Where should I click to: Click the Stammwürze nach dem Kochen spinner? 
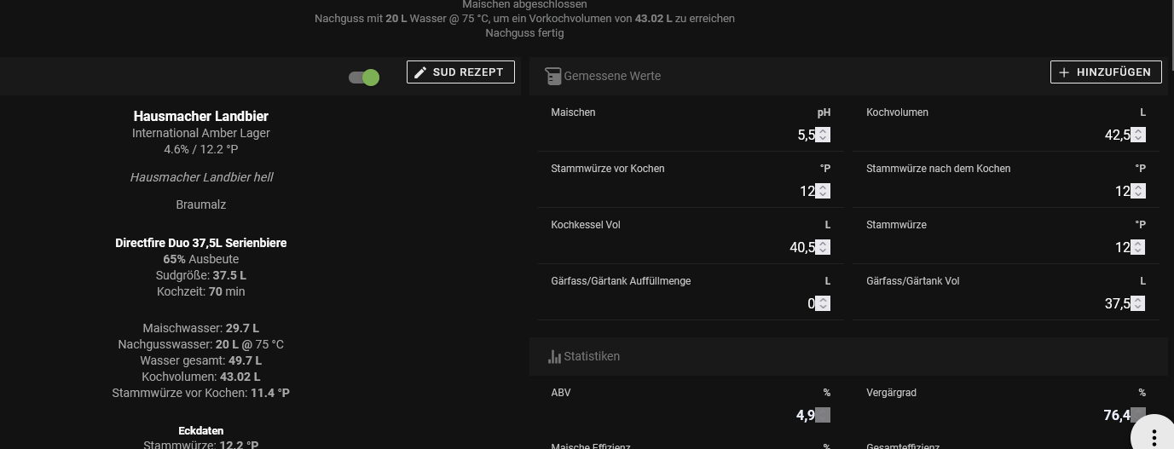pos(1138,191)
